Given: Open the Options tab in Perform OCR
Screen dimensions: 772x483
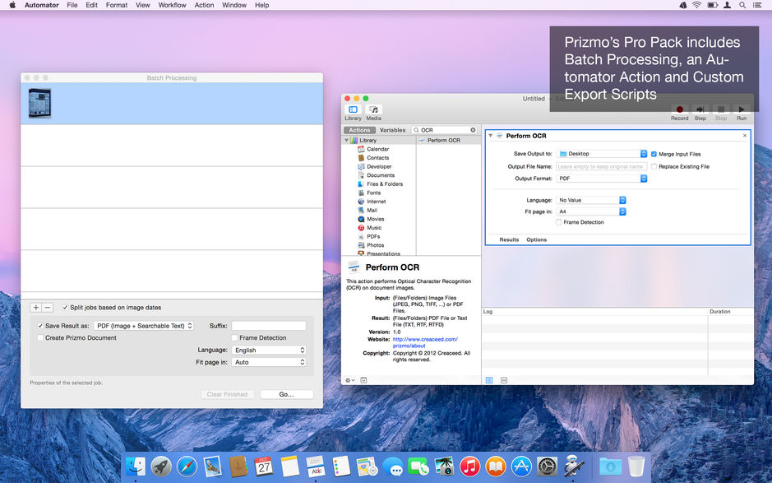Looking at the screenshot, I should 536,239.
